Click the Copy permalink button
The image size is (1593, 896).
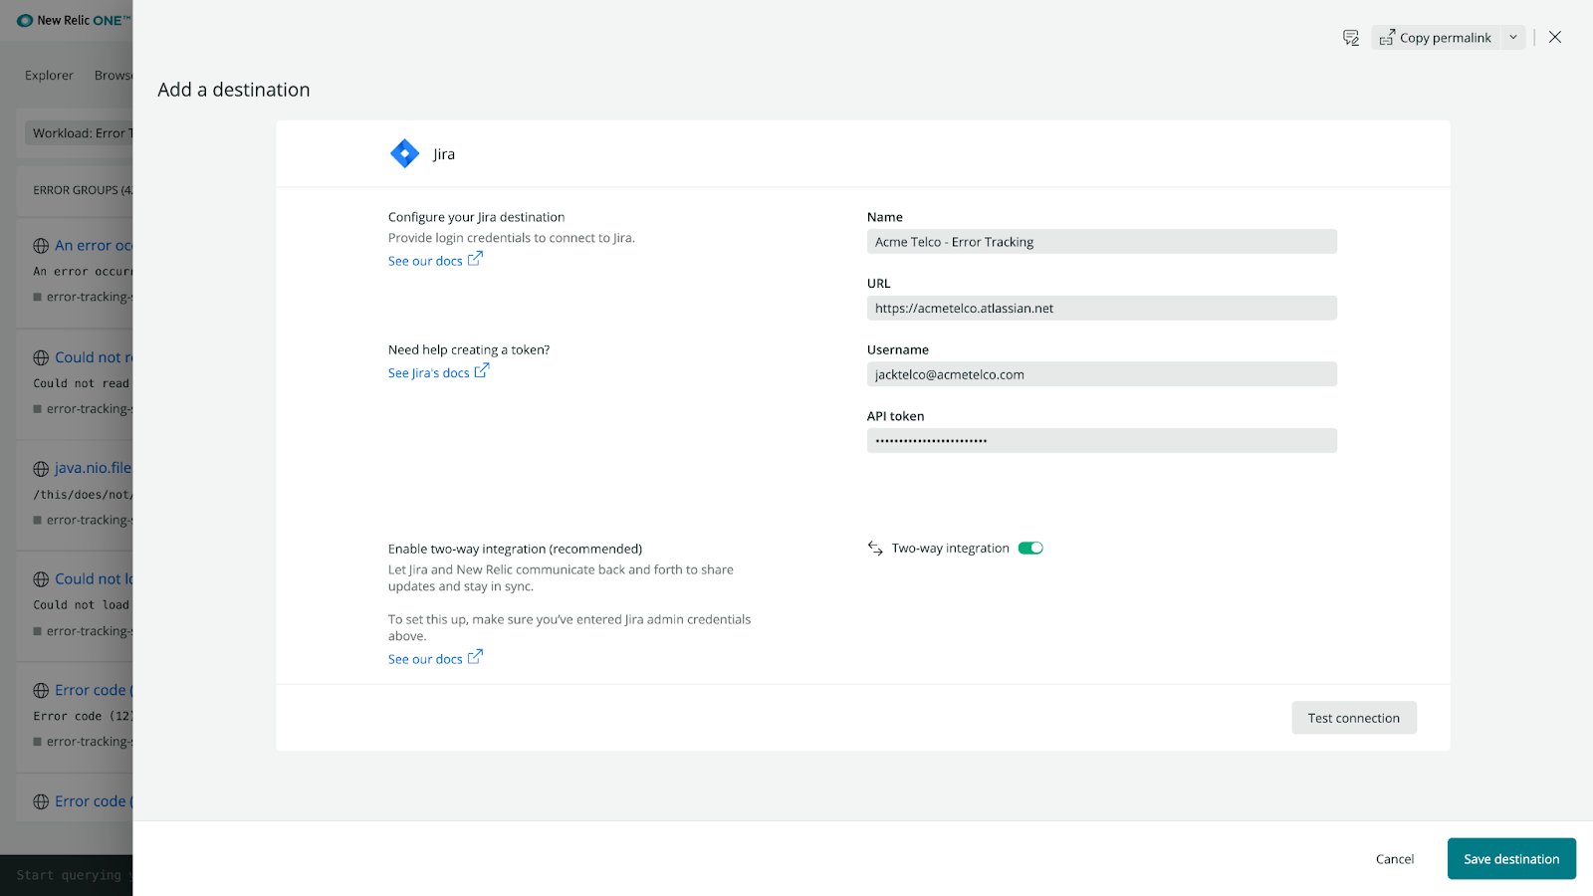pos(1437,37)
